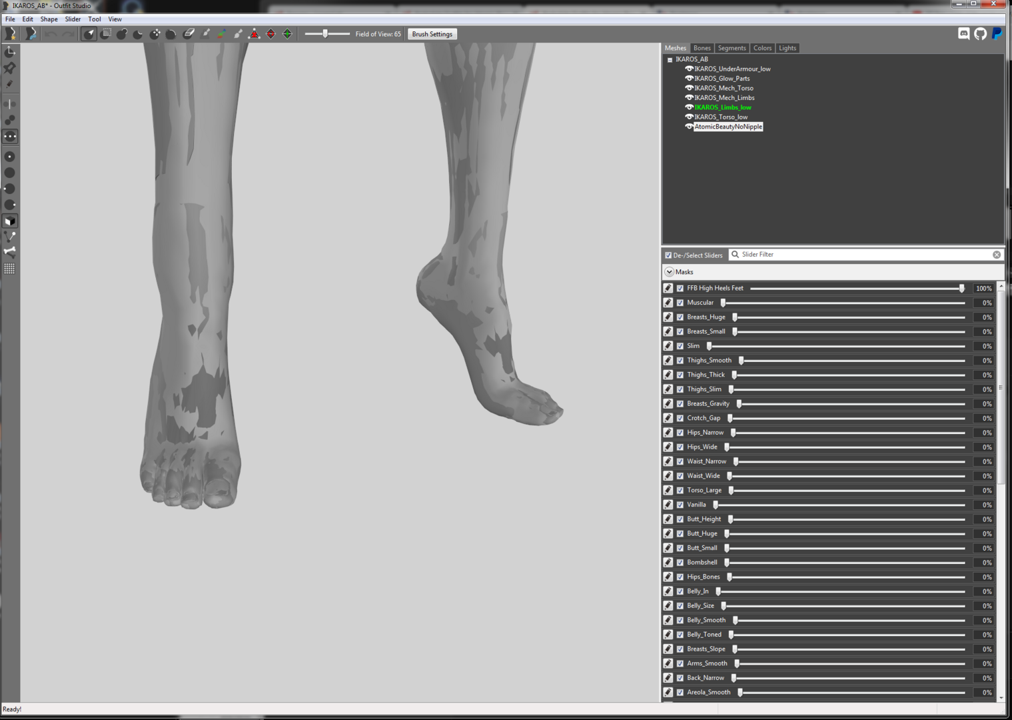The height and width of the screenshot is (720, 1012).
Task: Select the Undiff eraser brush
Action: pos(189,34)
